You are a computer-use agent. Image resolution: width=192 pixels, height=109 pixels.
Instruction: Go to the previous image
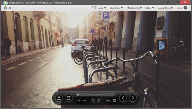[x=123, y=98]
